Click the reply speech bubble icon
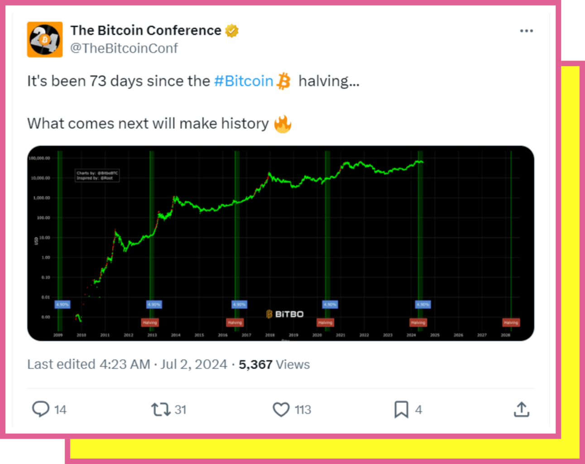Viewport: 585px width, 464px height. click(x=40, y=409)
